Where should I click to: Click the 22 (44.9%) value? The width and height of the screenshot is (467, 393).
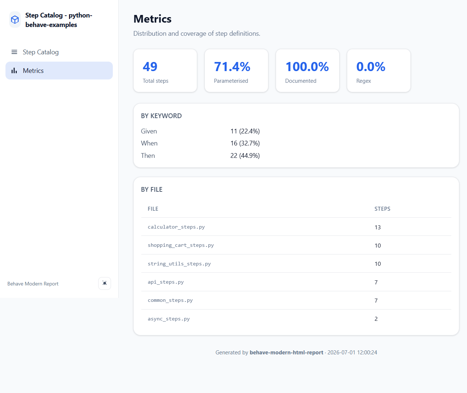tap(245, 156)
